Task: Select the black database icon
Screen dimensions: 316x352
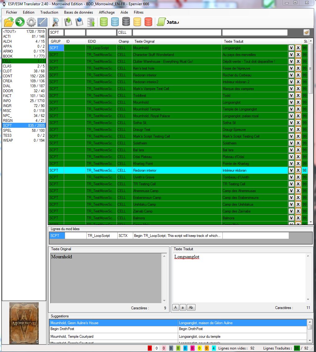Action: point(126,22)
